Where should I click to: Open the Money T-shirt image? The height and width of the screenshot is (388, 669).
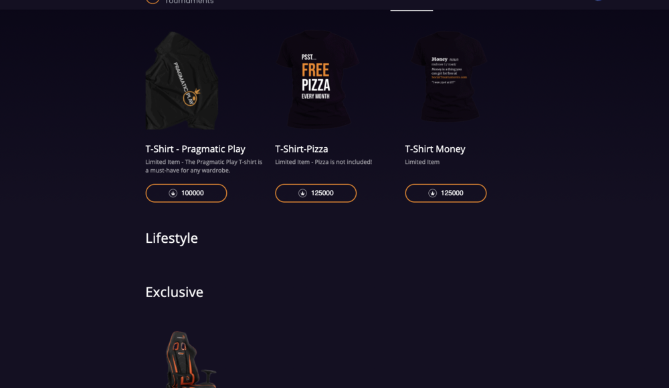point(449,78)
